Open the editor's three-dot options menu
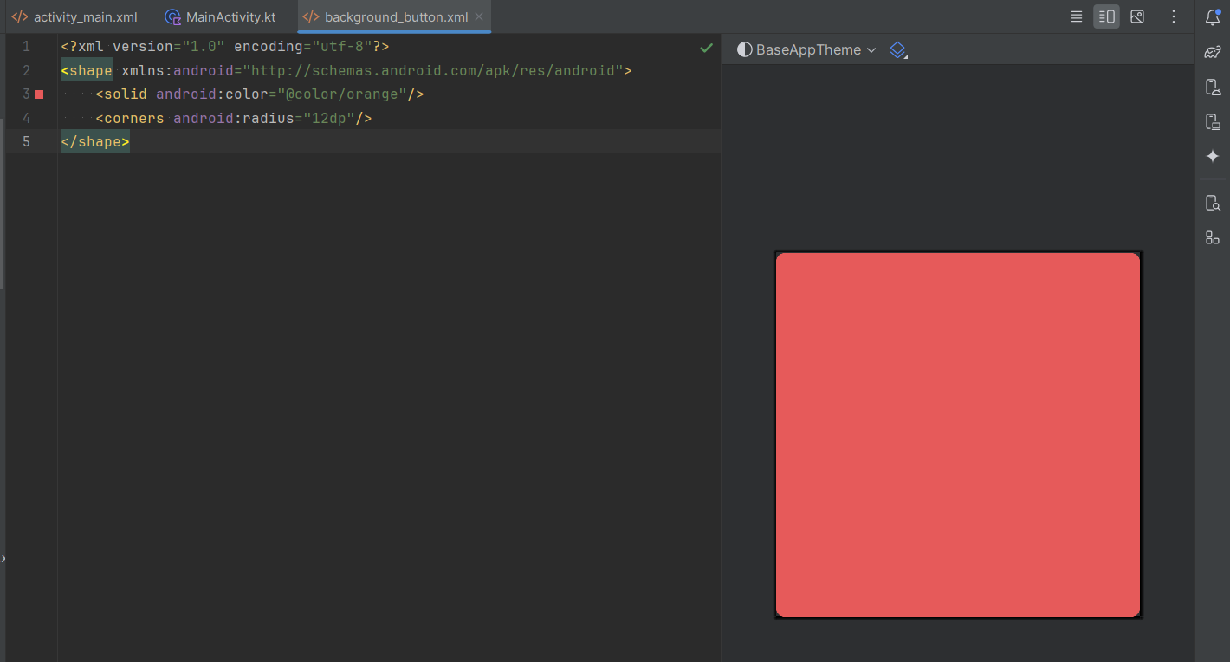 (x=1174, y=16)
